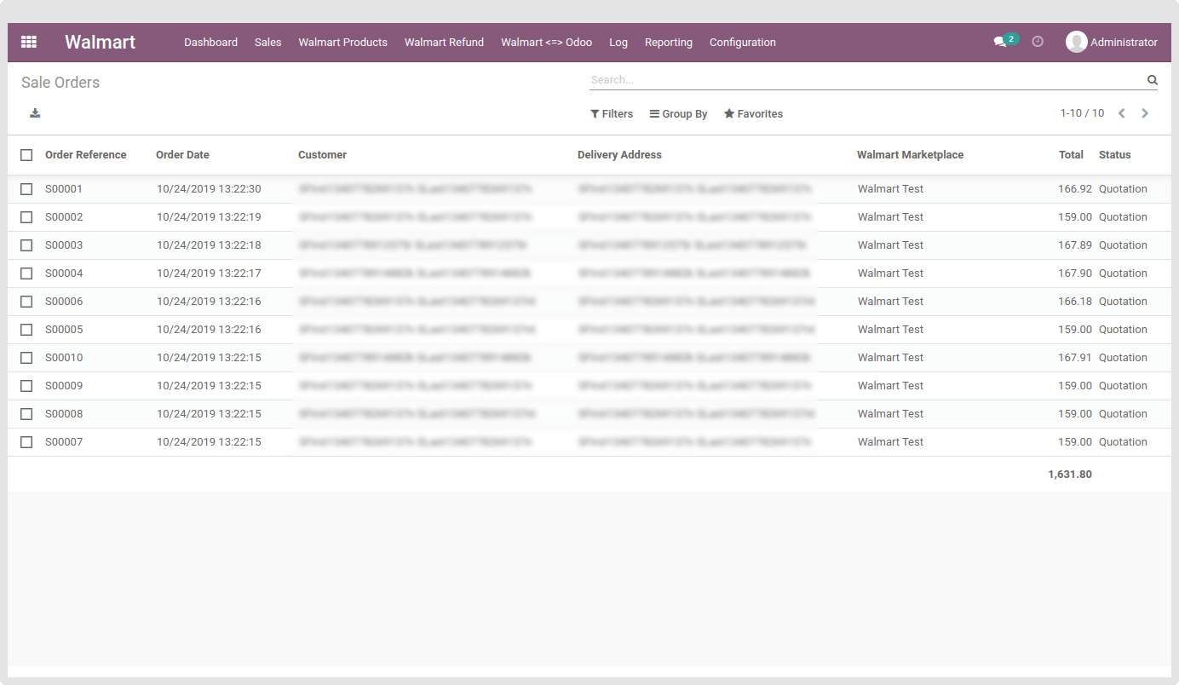The height and width of the screenshot is (685, 1179).
Task: Go to previous page arrow
Action: point(1122,113)
